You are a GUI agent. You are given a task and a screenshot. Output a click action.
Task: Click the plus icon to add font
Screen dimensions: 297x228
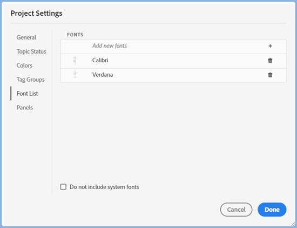click(270, 46)
